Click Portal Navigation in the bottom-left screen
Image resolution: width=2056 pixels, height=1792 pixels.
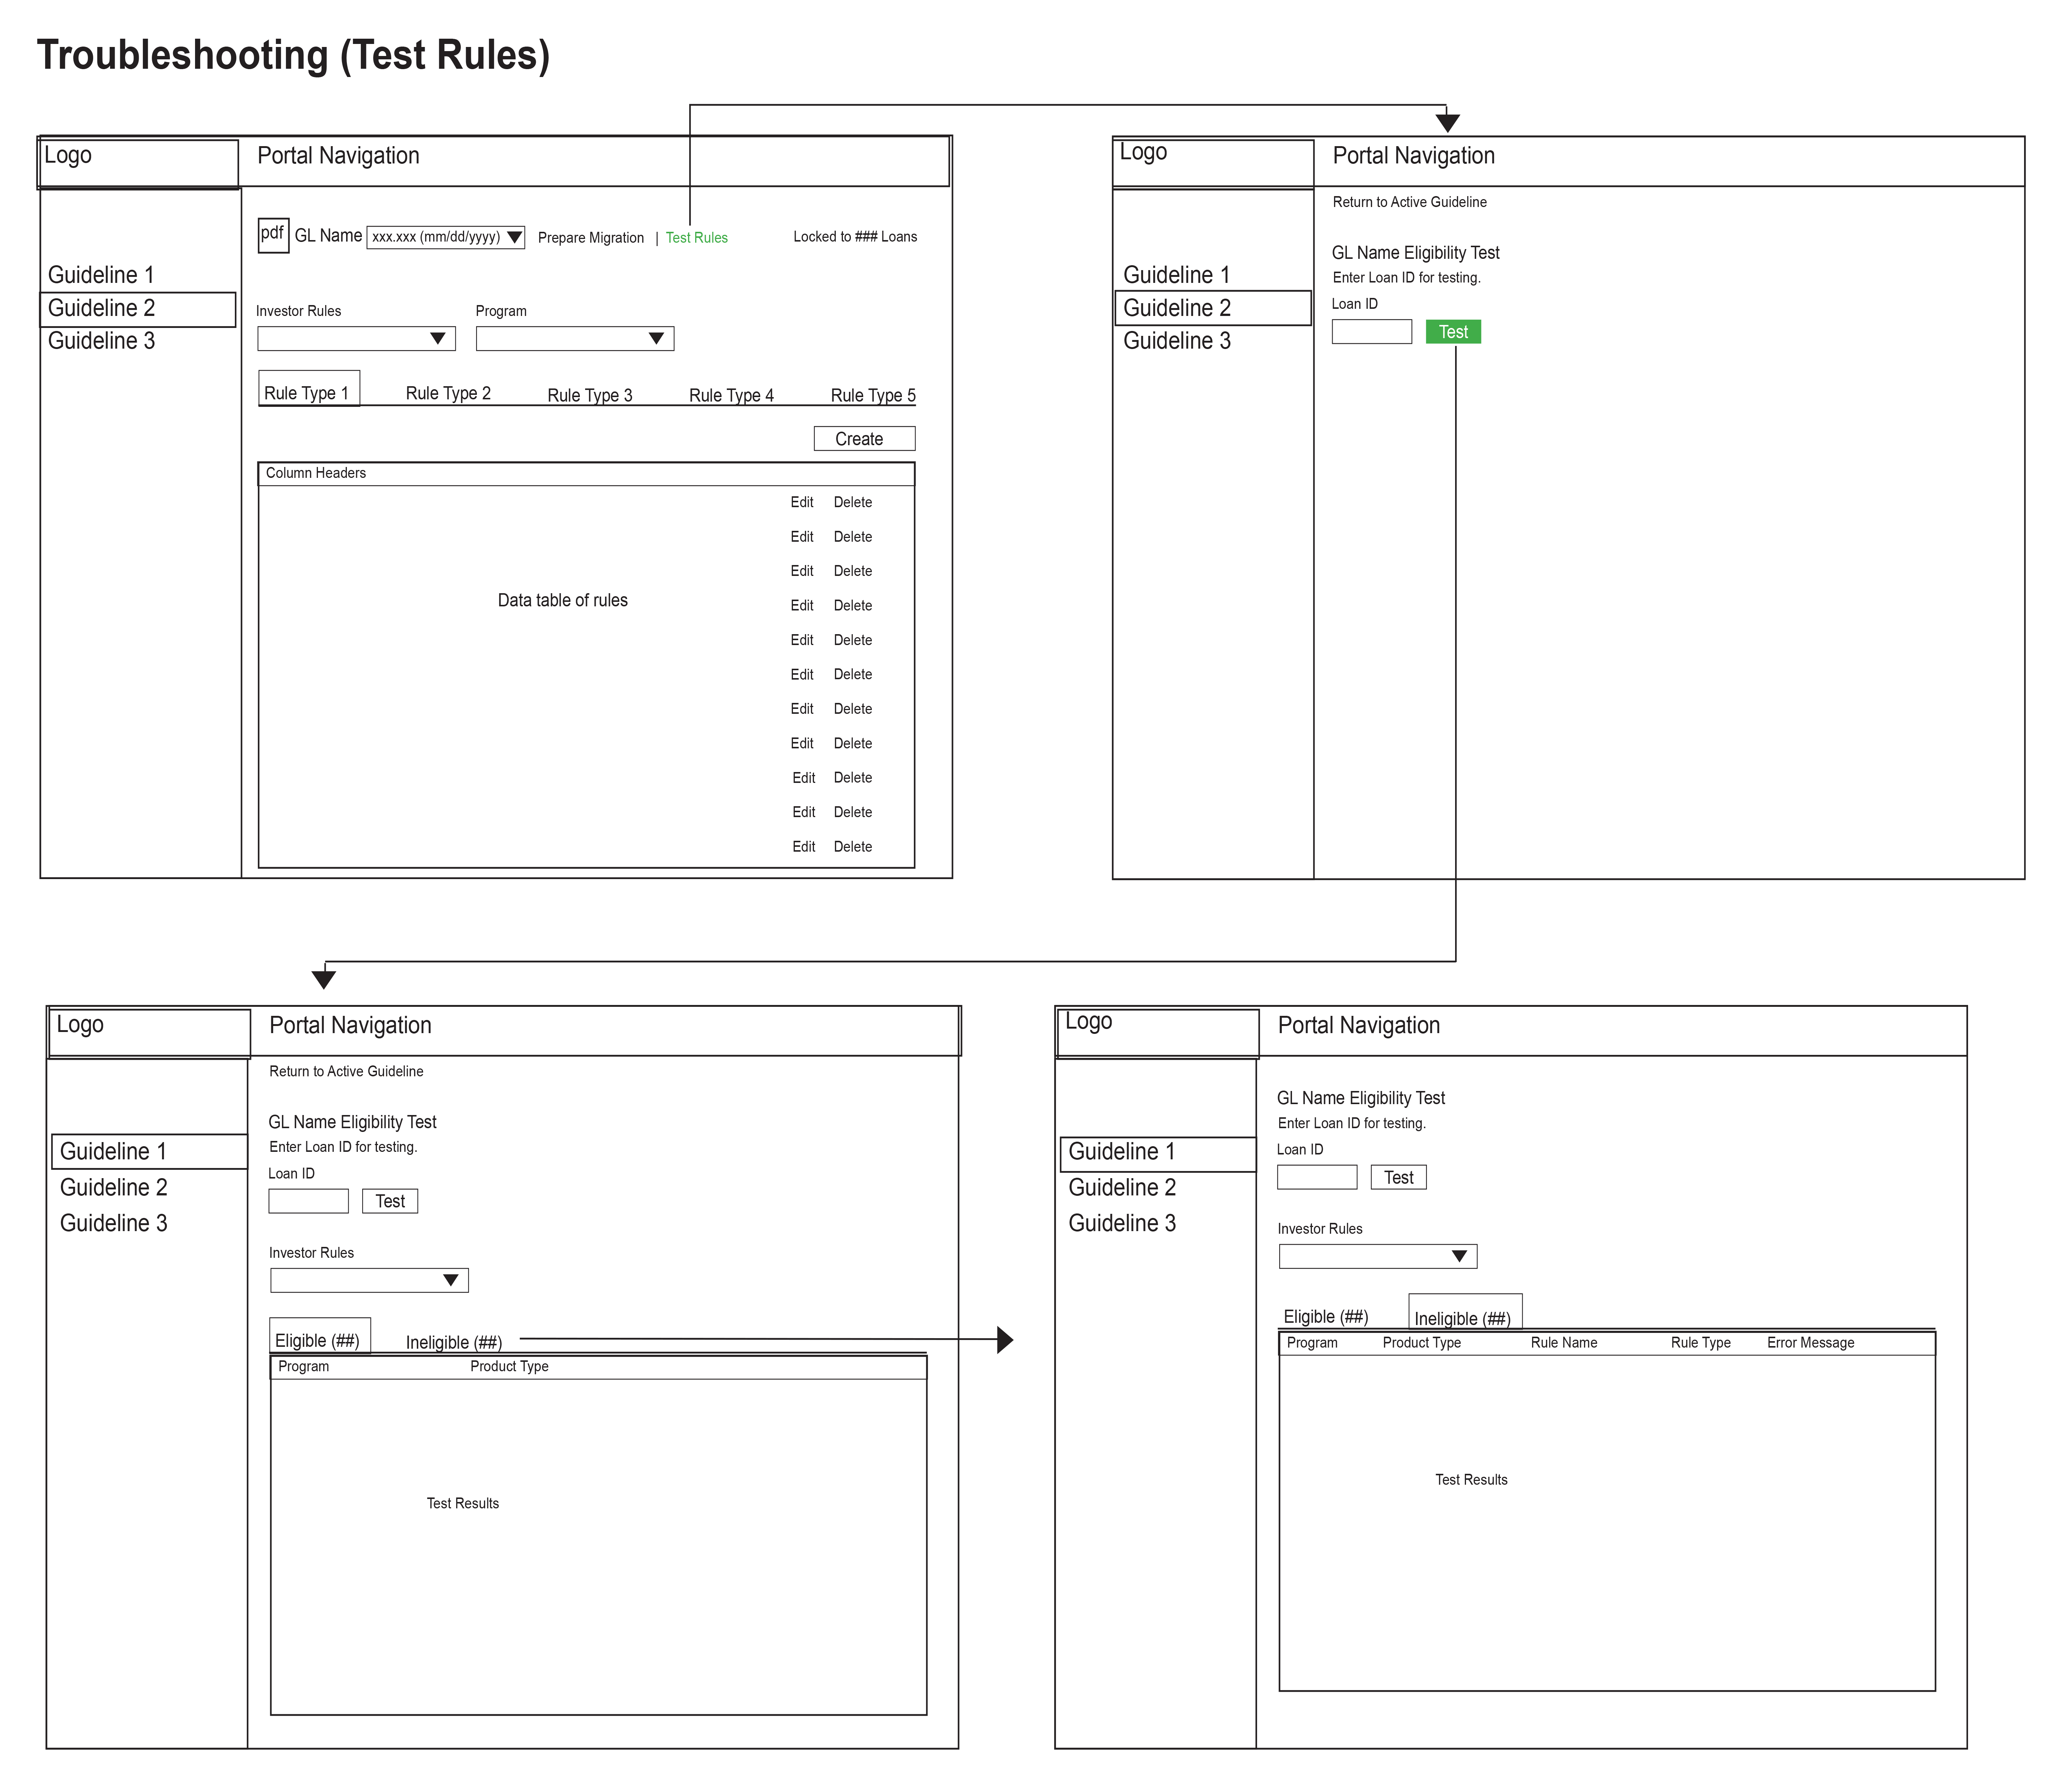click(x=350, y=1025)
